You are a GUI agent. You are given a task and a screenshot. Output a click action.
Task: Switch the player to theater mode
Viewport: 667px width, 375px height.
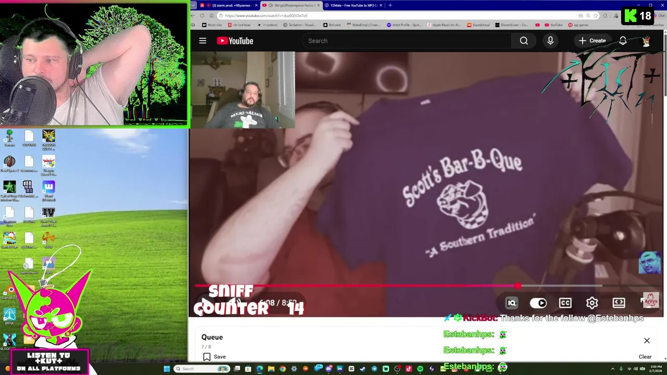(619, 303)
